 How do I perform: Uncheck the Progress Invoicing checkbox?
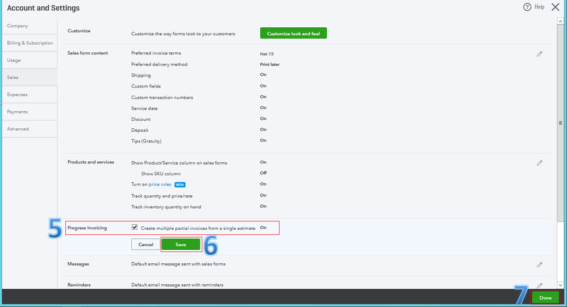[x=135, y=228]
